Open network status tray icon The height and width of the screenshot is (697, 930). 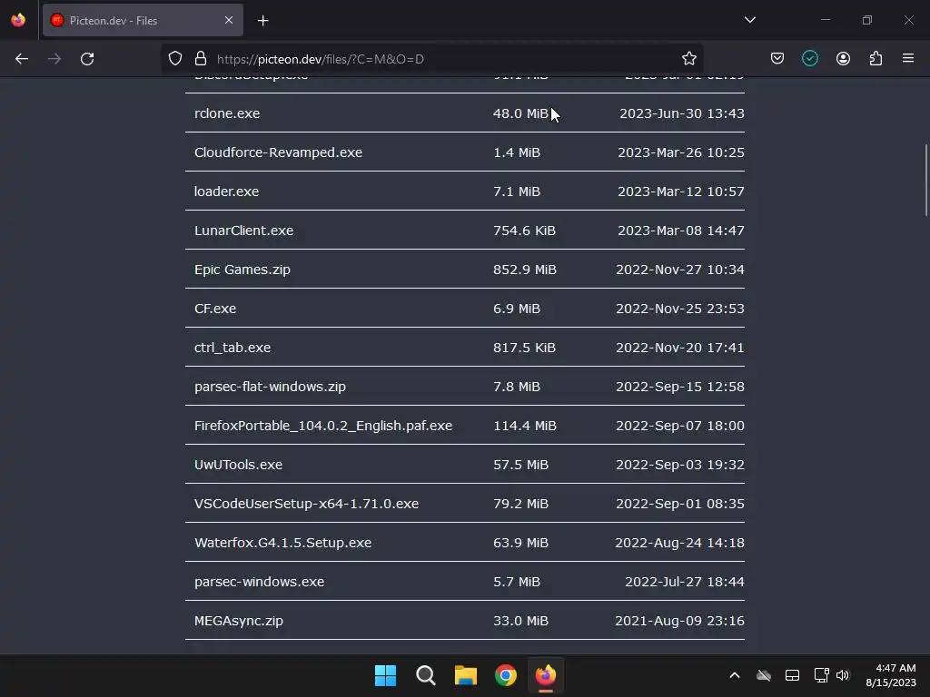[x=821, y=675]
